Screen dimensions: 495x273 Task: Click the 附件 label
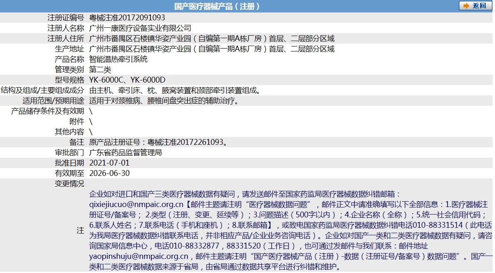click(x=77, y=122)
